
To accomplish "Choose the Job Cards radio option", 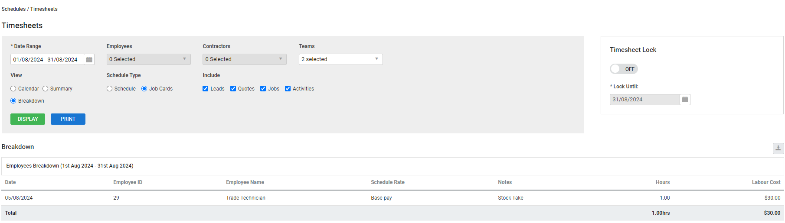I will tap(144, 89).
